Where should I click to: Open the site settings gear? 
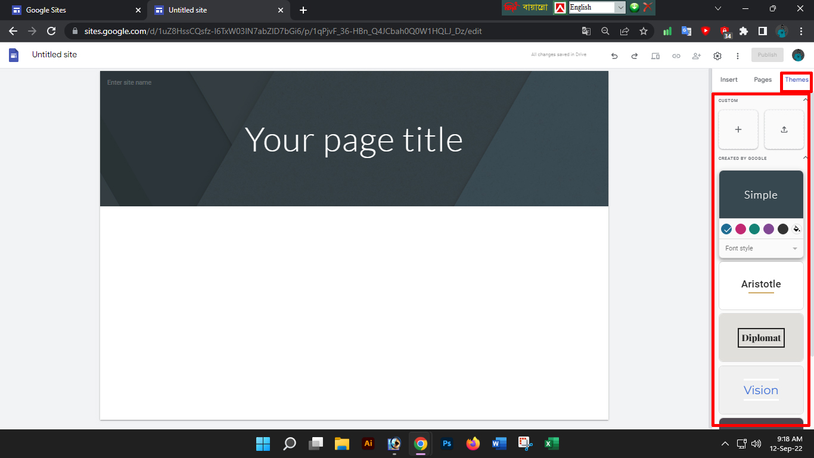pos(717,55)
